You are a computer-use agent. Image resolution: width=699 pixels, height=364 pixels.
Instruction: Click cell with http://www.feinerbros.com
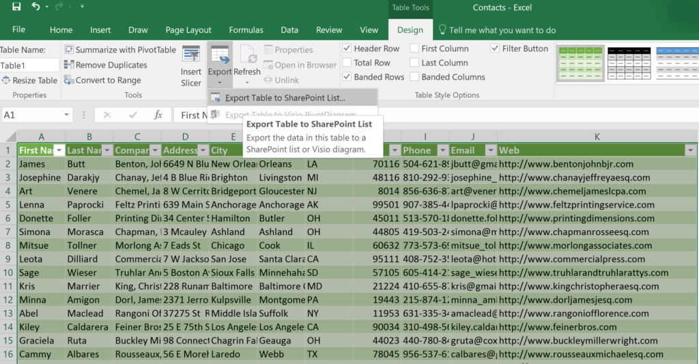(597, 327)
